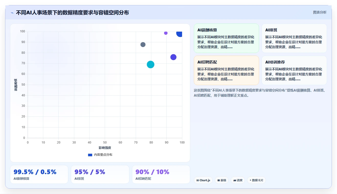Click the AI薪酬核算 label under 99.5%

21,179
